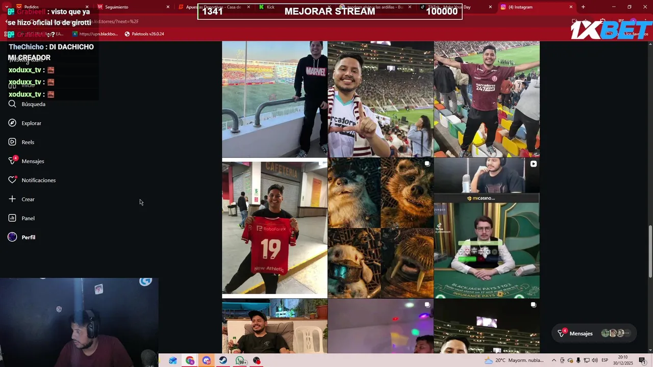This screenshot has width=653, height=367.
Task: Open floating Mensajes button at bottom right
Action: point(594,333)
